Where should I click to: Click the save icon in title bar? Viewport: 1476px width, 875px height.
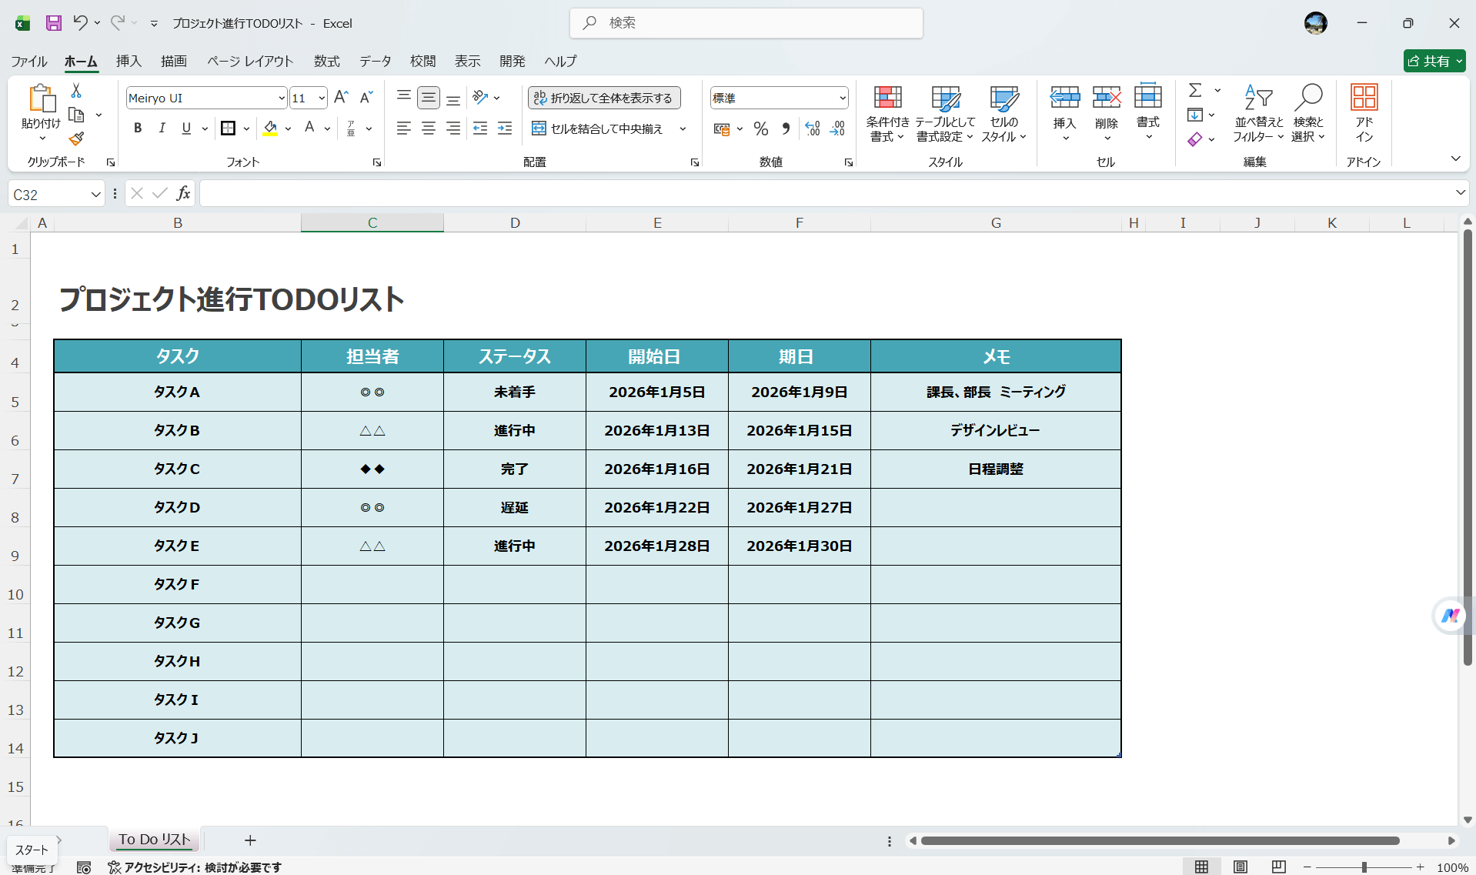pyautogui.click(x=53, y=23)
